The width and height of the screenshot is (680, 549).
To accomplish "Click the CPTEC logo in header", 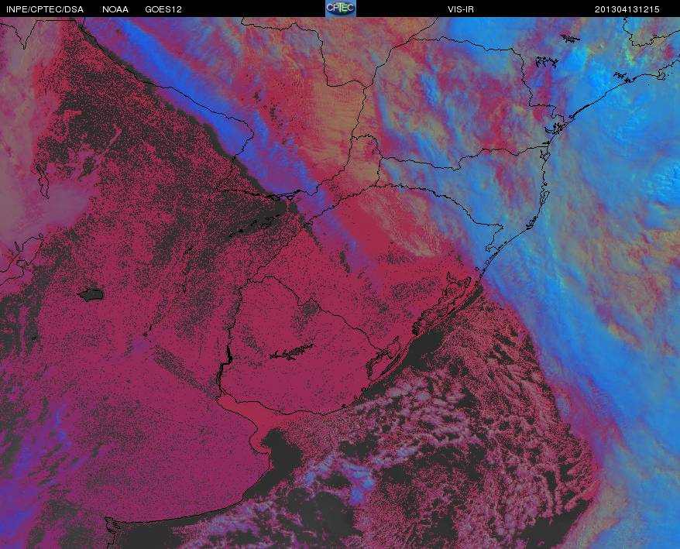I will pos(341,9).
